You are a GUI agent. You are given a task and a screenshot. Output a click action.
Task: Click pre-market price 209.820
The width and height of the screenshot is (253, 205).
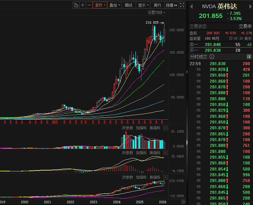[x=213, y=33]
